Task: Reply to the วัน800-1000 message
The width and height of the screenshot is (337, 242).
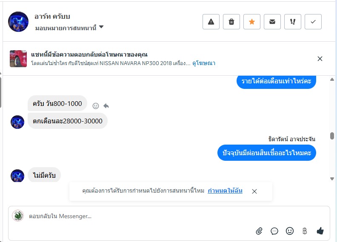Action: (x=106, y=105)
